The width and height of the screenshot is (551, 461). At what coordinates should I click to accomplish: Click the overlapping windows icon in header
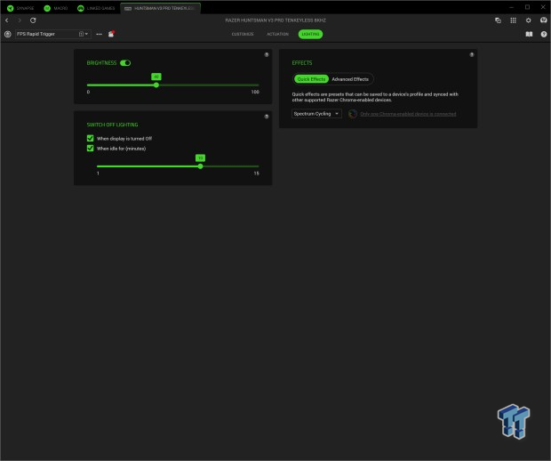pos(498,20)
